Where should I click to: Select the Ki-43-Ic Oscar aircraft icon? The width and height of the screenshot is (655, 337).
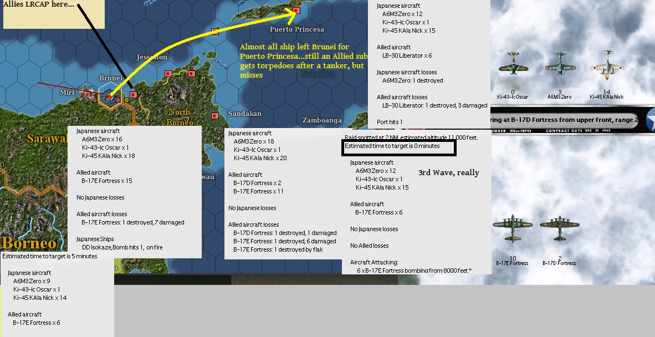(513, 64)
